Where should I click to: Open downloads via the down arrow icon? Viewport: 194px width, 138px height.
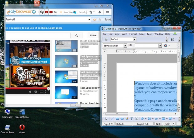click(100, 12)
